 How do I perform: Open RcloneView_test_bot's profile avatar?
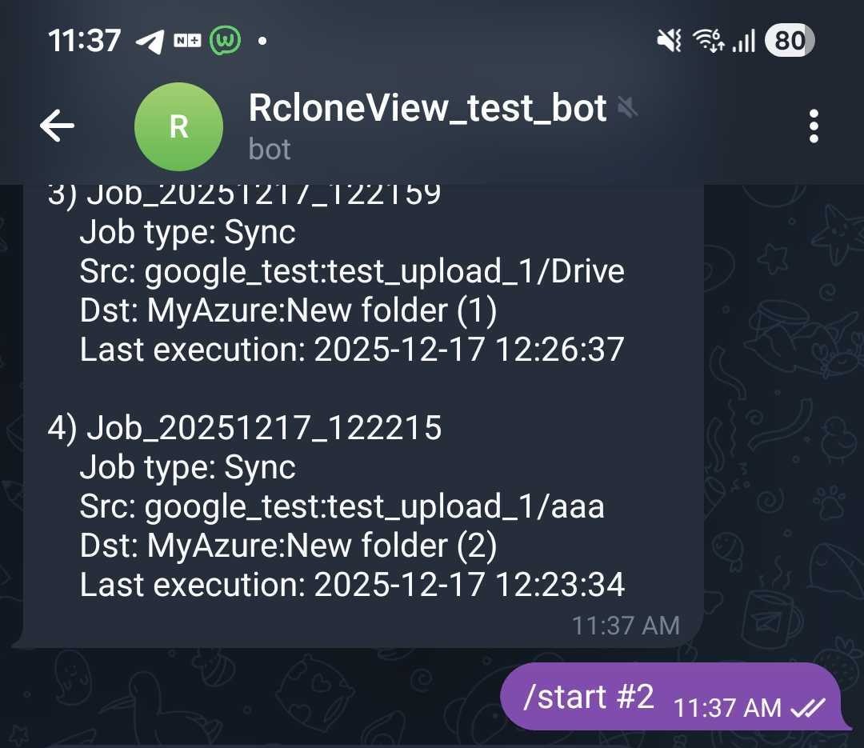[178, 126]
